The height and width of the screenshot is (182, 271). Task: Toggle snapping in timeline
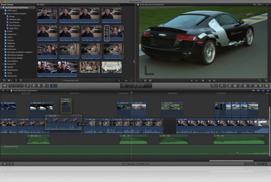[x=268, y=91]
